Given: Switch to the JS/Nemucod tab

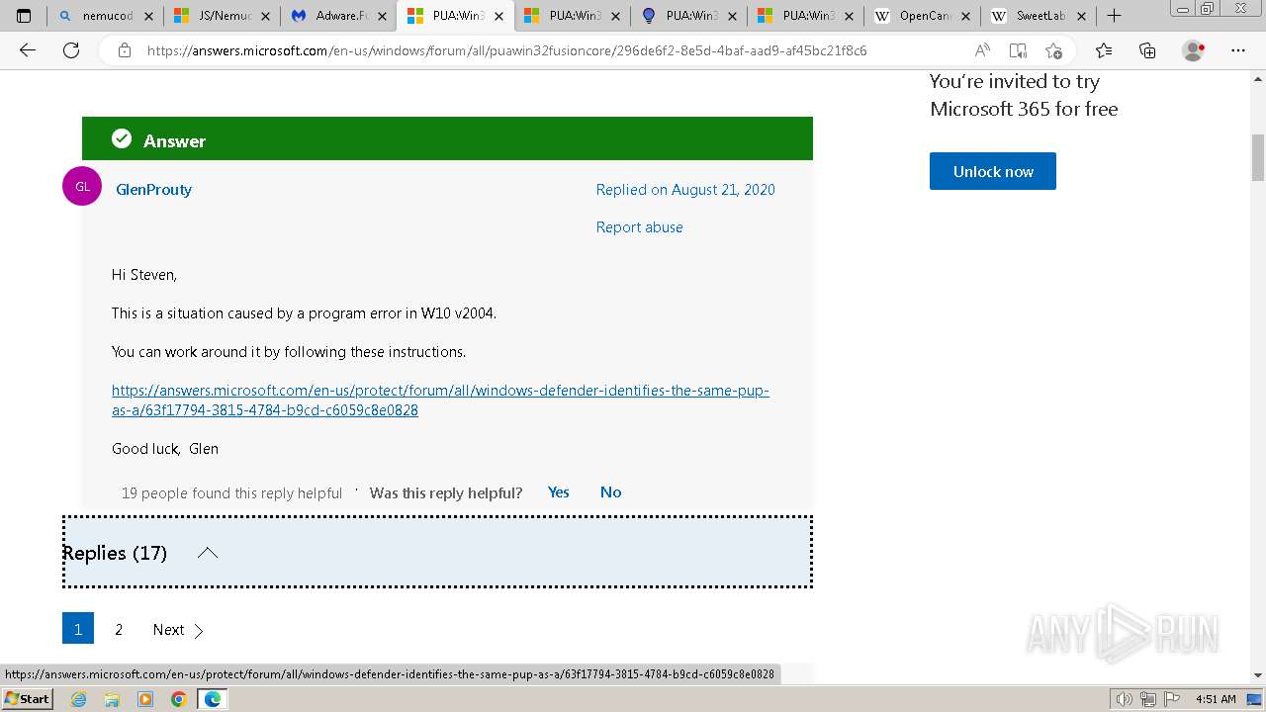Looking at the screenshot, I should [223, 16].
